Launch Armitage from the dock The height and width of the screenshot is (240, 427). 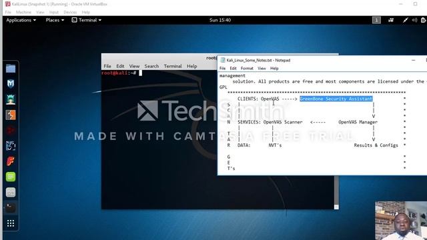tap(11, 99)
